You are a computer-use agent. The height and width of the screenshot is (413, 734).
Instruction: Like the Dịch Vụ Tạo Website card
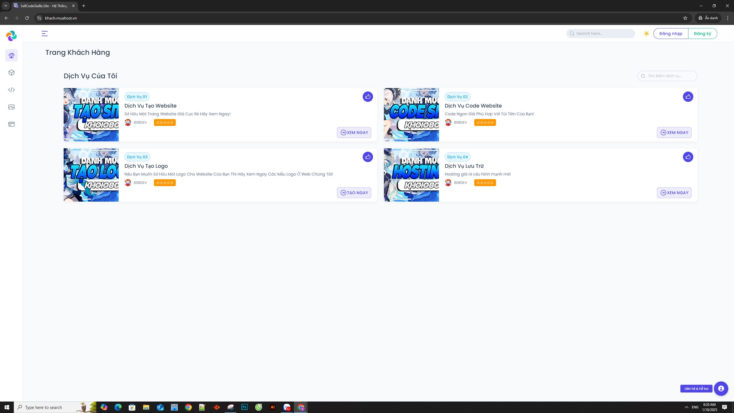[x=368, y=97]
